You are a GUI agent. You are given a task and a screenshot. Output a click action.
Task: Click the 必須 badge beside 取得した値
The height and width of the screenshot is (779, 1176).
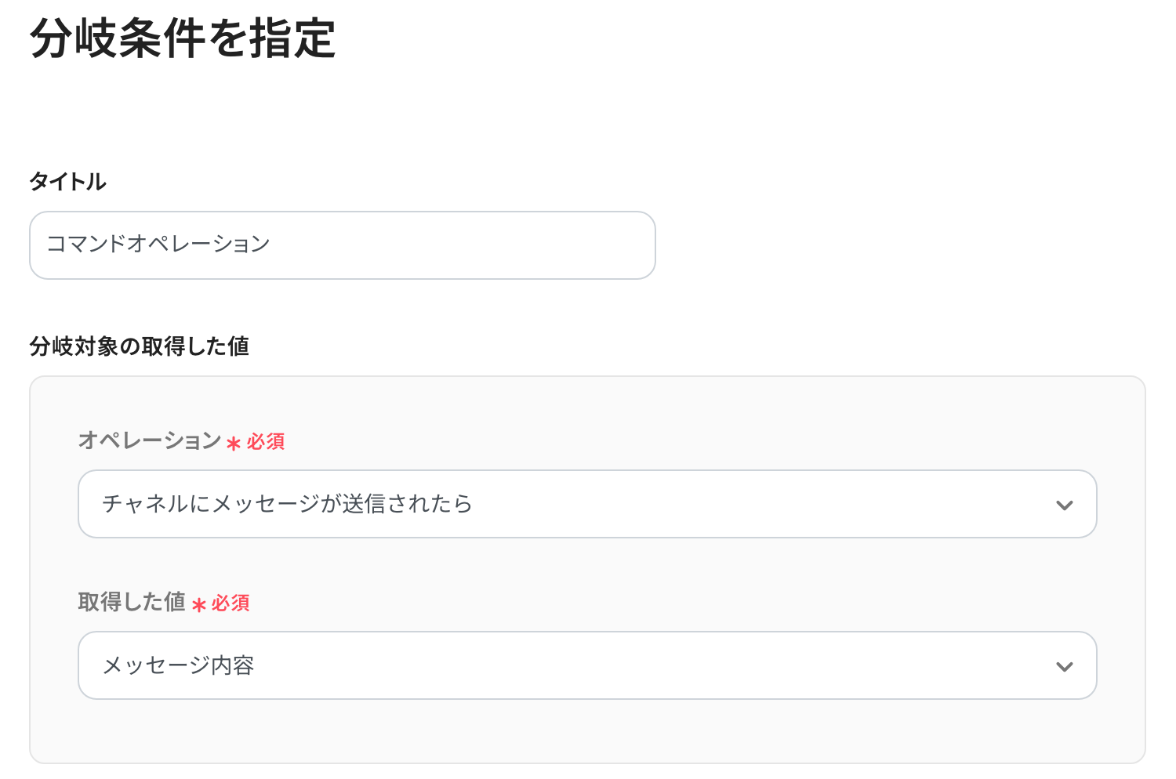pos(230,603)
